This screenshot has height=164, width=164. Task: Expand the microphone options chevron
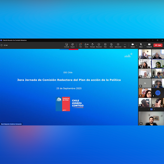[145, 45]
